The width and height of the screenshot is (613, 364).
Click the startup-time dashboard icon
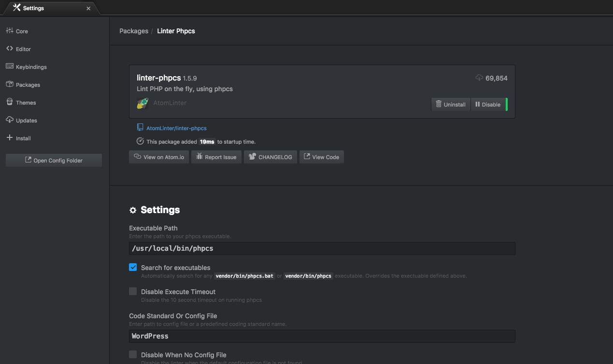pyautogui.click(x=140, y=141)
